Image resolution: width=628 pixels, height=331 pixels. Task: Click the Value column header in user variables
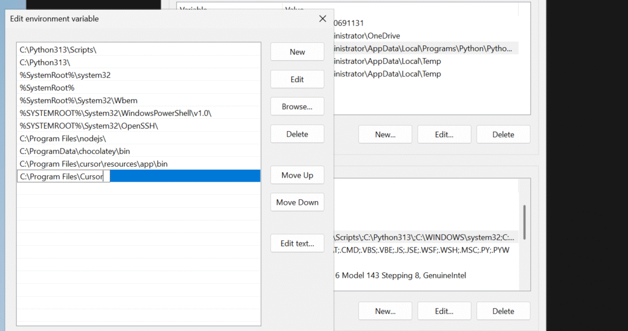click(x=400, y=9)
